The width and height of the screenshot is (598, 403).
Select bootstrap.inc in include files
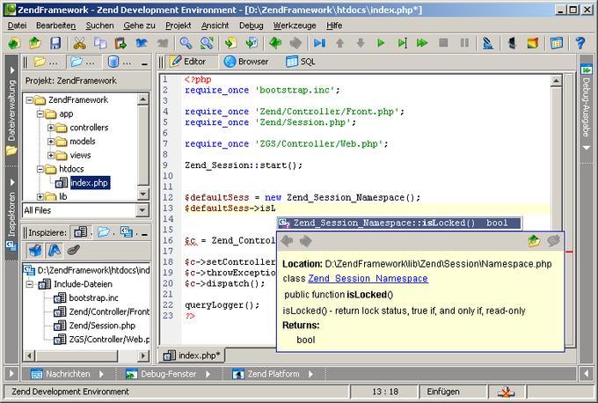coord(93,298)
